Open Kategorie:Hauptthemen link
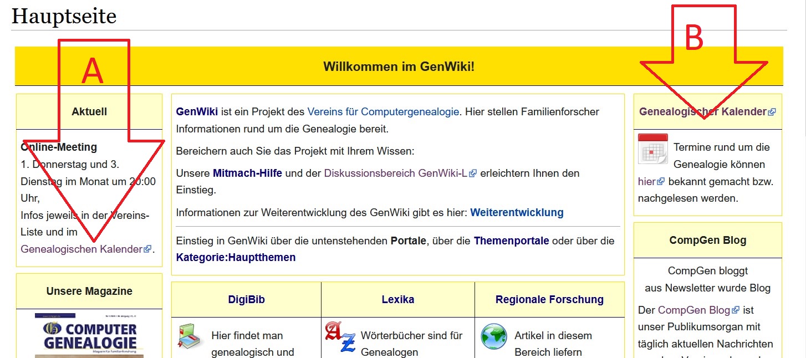The height and width of the screenshot is (358, 806). tap(236, 257)
